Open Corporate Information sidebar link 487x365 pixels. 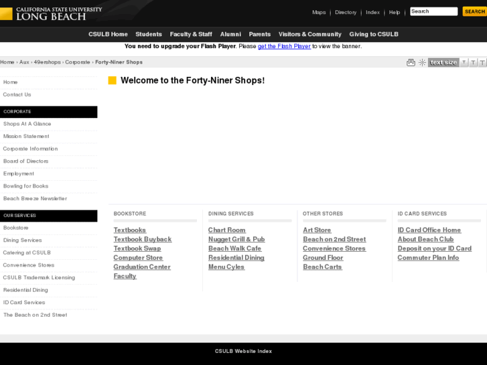30,149
